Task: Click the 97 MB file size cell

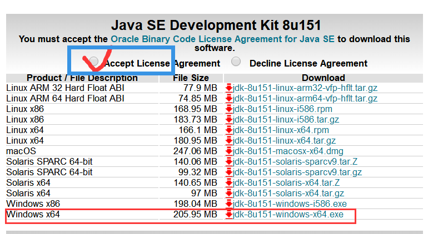Action: coord(204,194)
